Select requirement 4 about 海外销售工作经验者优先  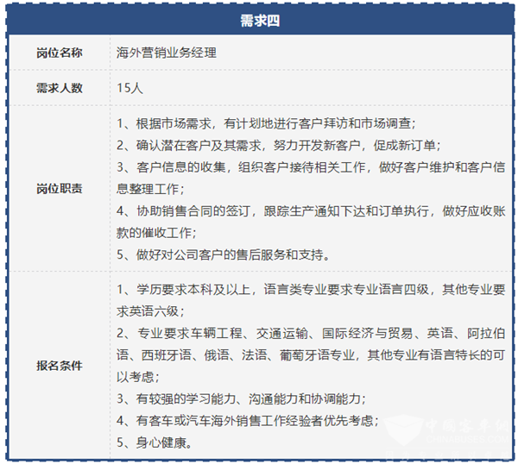[257, 420]
